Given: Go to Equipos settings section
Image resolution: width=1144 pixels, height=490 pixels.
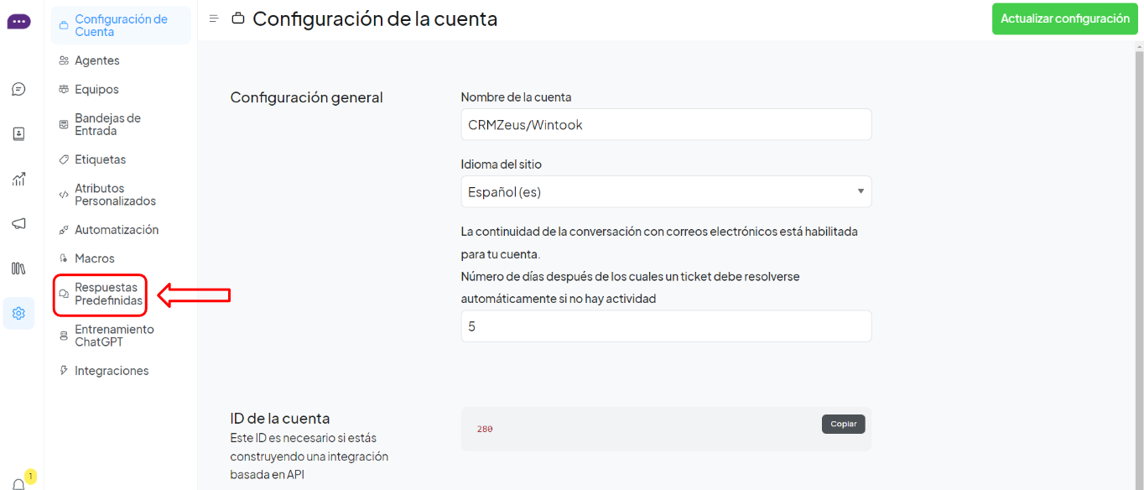Looking at the screenshot, I should click(x=96, y=89).
